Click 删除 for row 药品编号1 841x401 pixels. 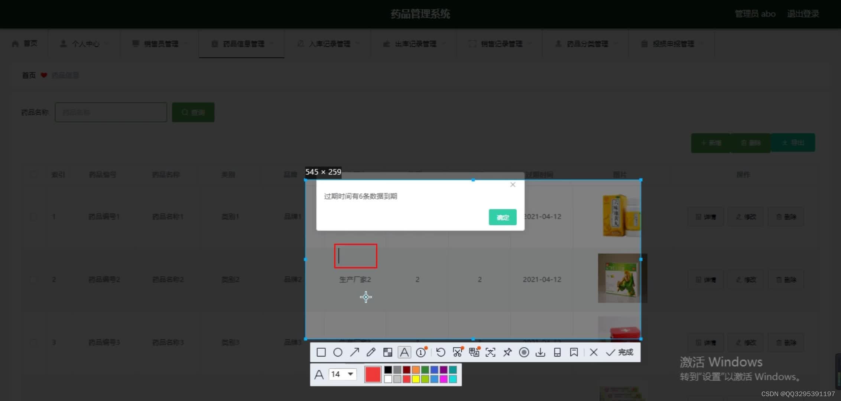[786, 216]
